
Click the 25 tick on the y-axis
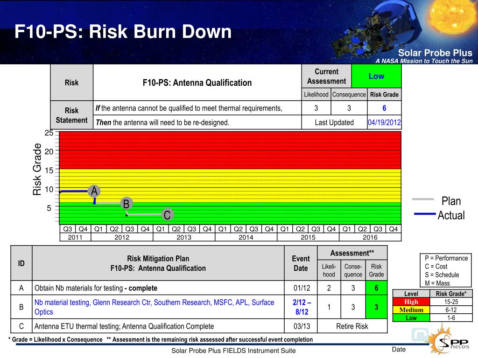(x=49, y=133)
